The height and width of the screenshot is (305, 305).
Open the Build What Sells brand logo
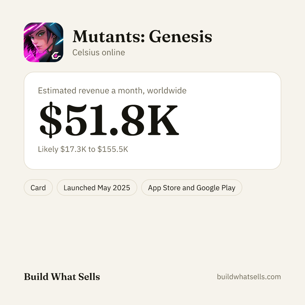(62, 276)
